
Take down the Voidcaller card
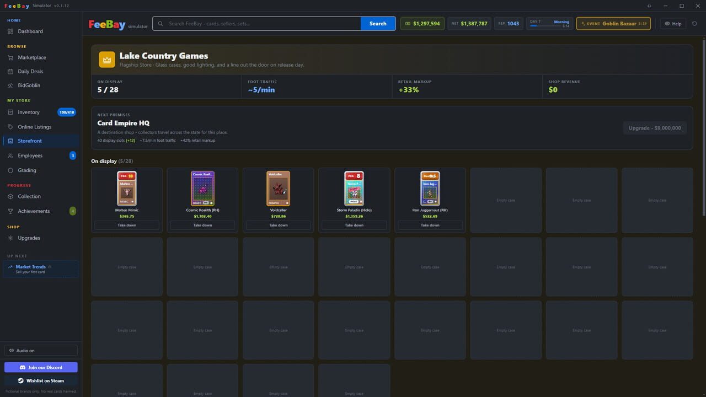(279, 225)
